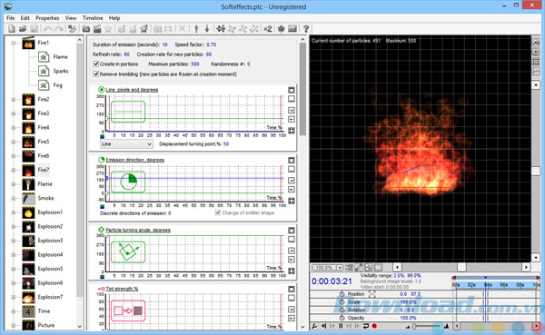Click the brush icon below the preview
545x335 pixels.
[x=359, y=267]
